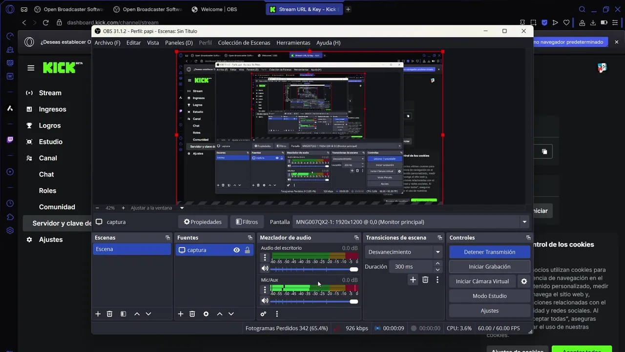Open scene filters icon in Escenas toolbar
The width and height of the screenshot is (625, 352).
pos(124,314)
